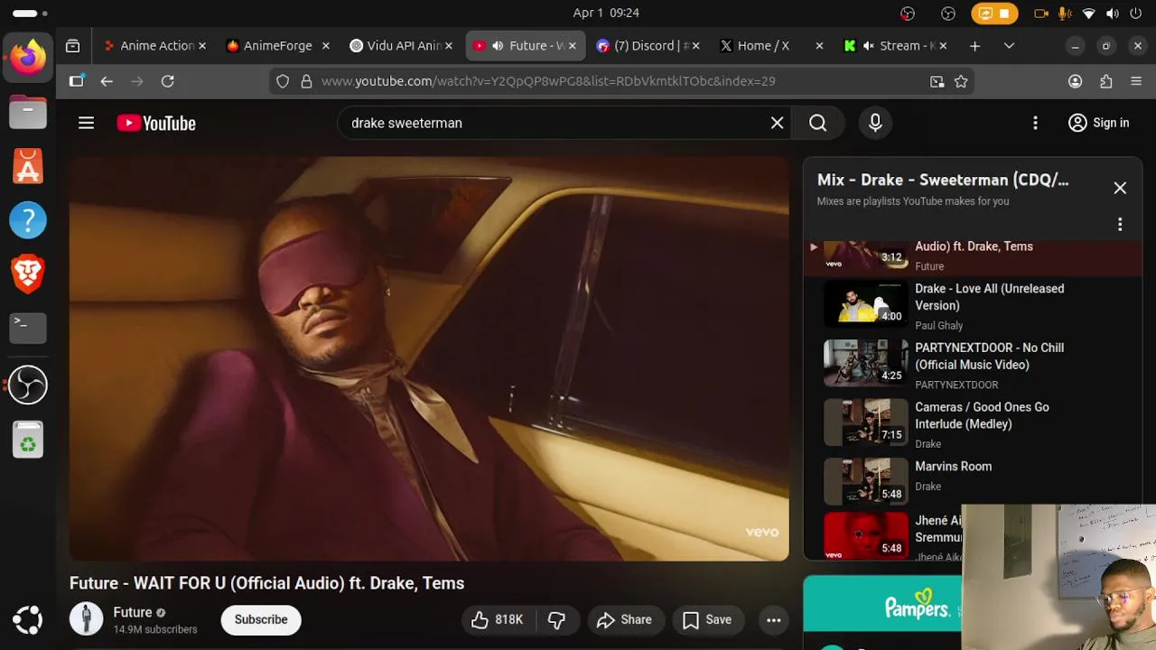The width and height of the screenshot is (1156, 650).
Task: Switch to the Anime Action tab
Action: coord(154,46)
